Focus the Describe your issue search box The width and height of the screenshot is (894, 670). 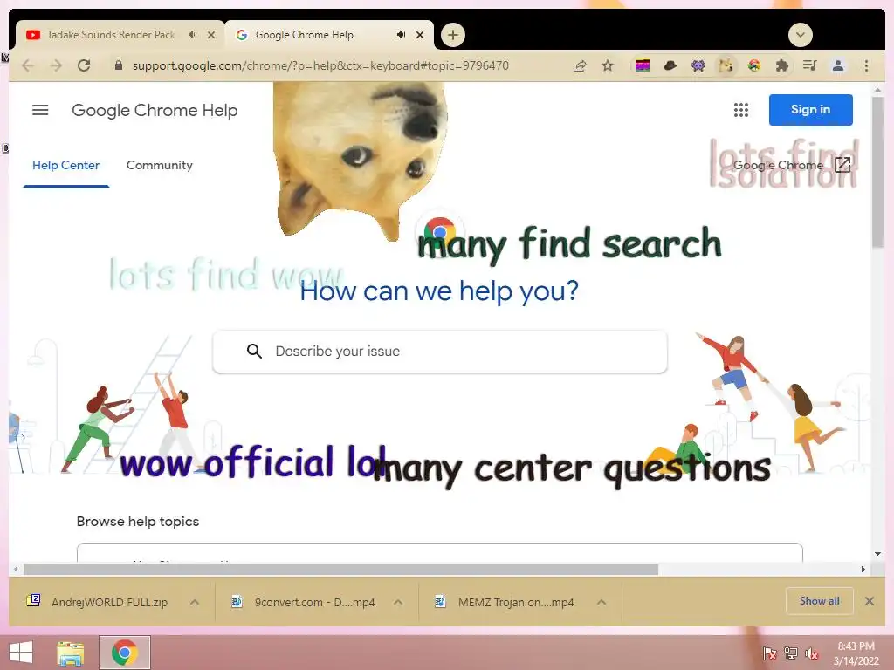point(440,352)
